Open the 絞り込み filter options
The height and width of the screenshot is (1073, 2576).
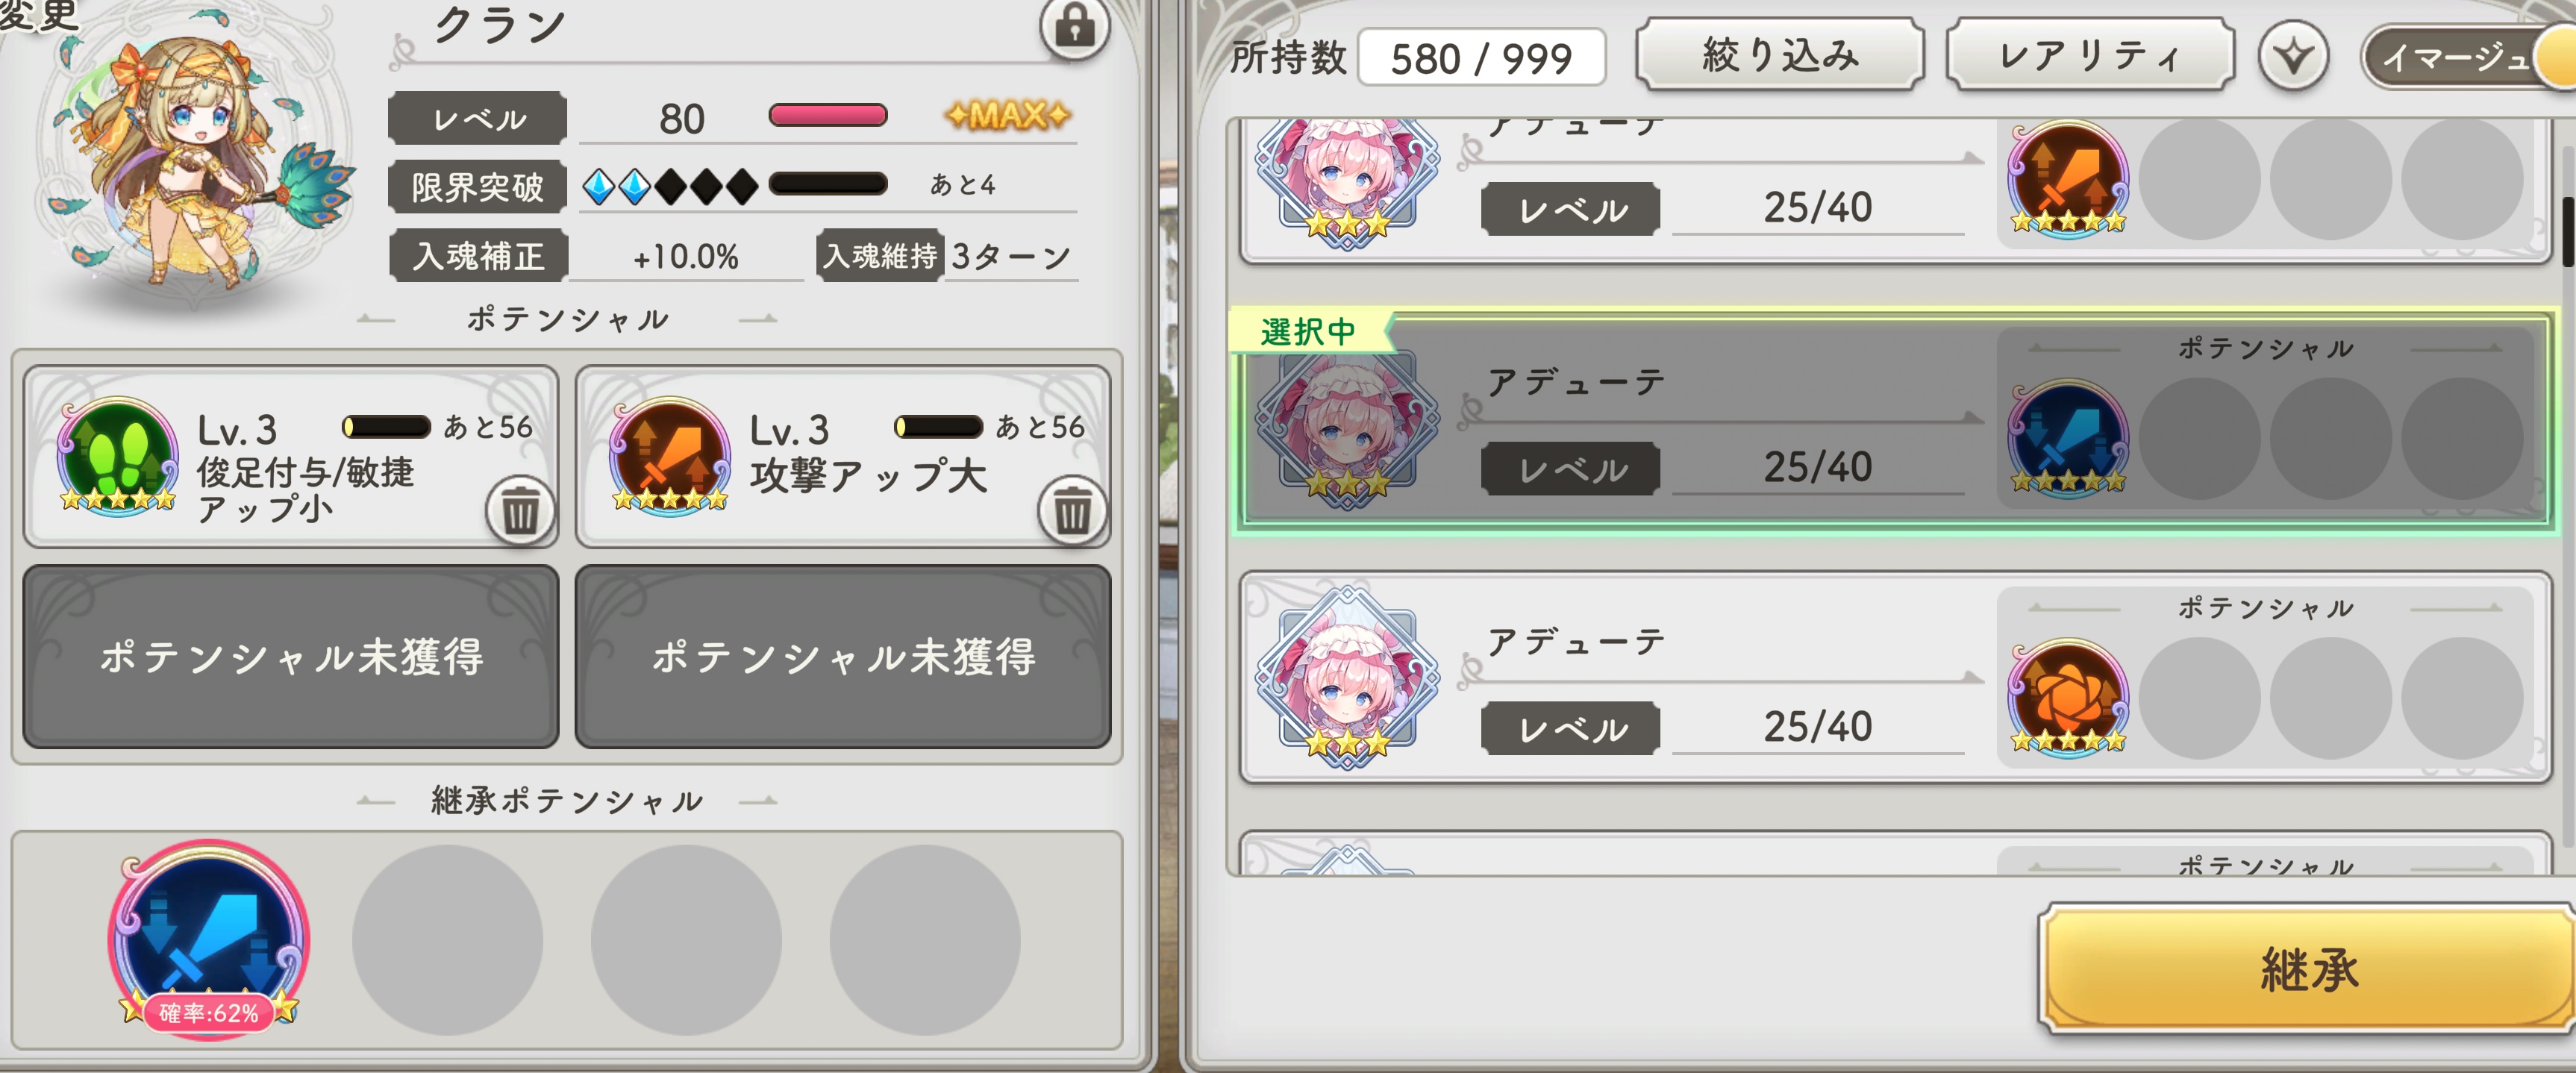tap(1780, 55)
